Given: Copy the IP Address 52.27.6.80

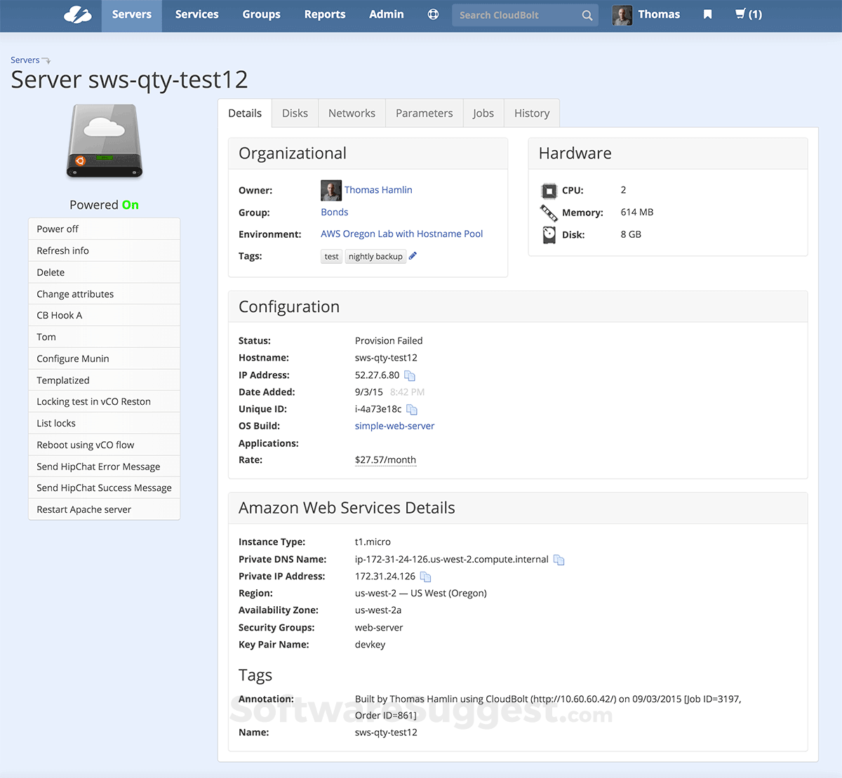Looking at the screenshot, I should [410, 376].
